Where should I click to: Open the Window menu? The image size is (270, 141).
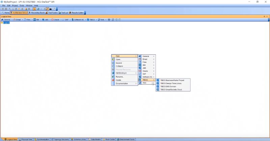pos(29,5)
